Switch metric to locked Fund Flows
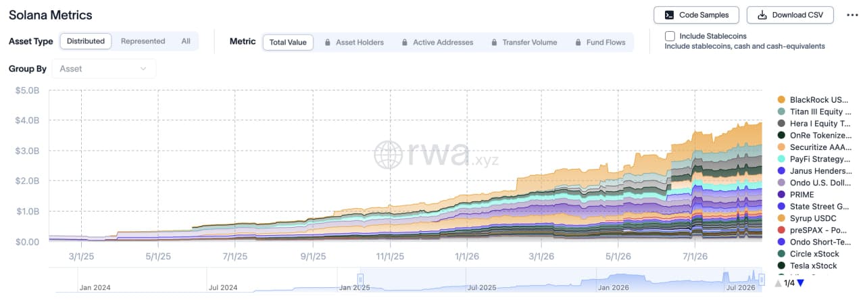Viewport: 865px width, 300px height. coord(600,42)
